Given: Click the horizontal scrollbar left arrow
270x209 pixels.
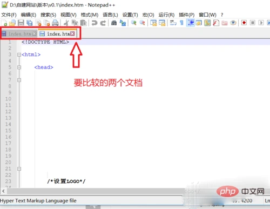Looking at the screenshot, I should click(3, 191).
